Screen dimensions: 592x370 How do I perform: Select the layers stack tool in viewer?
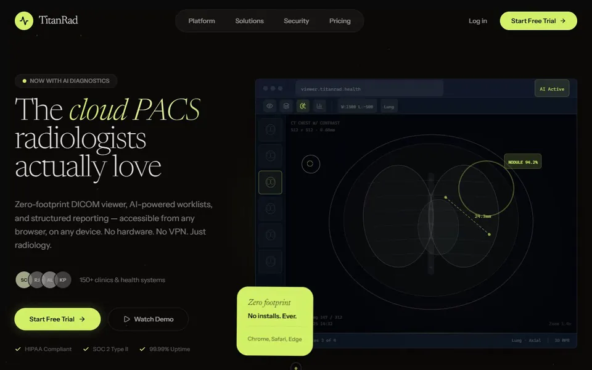tap(286, 106)
